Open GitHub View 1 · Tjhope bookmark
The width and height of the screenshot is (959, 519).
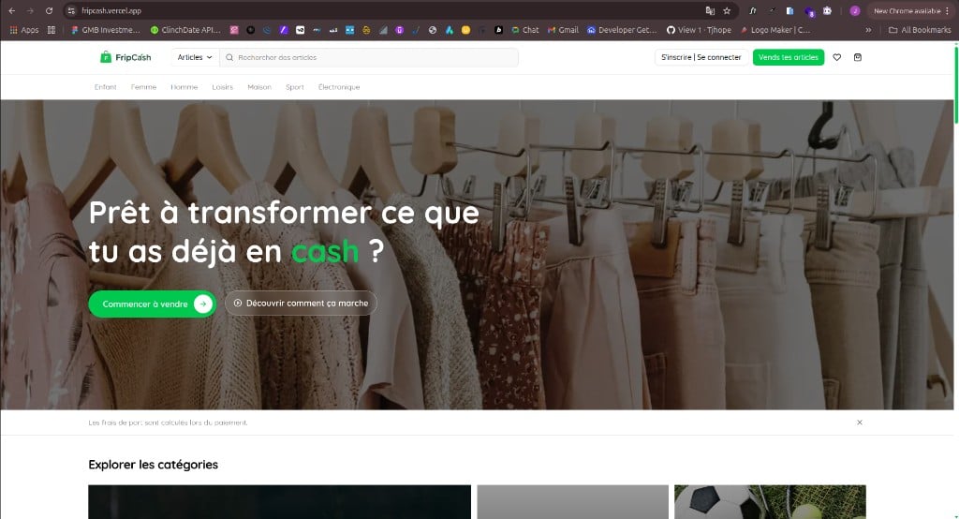pyautogui.click(x=699, y=29)
